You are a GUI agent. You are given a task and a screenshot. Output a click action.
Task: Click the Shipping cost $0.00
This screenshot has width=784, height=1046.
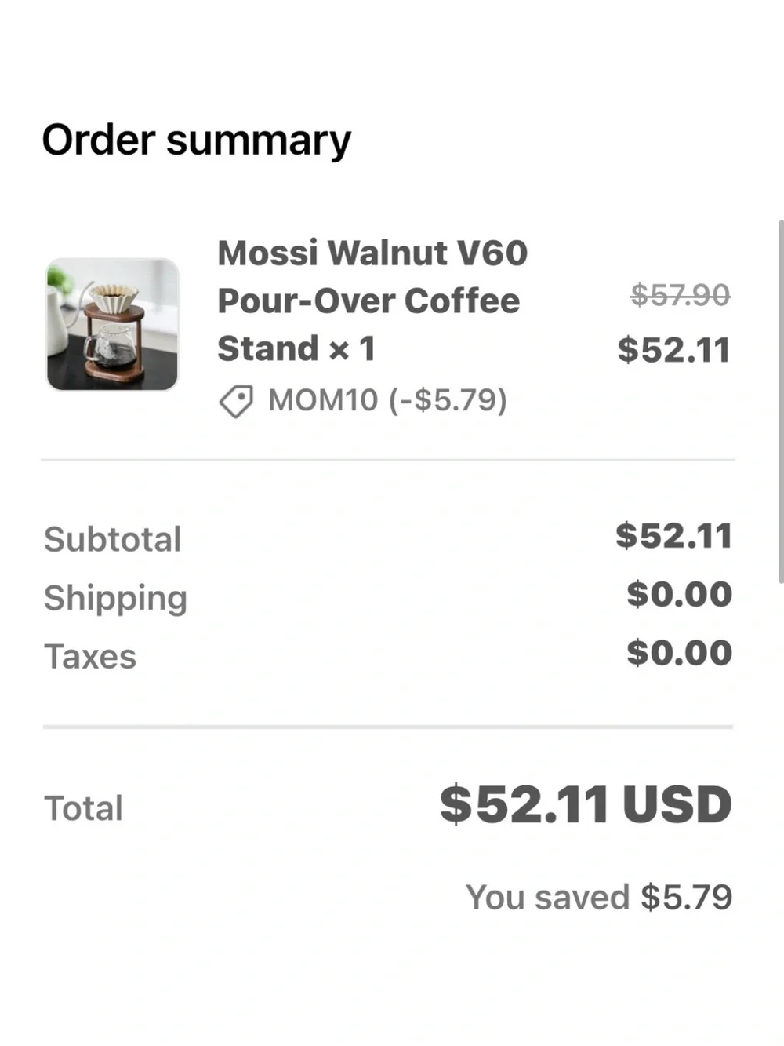point(680,594)
